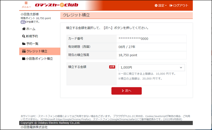
Task: Click the settings gear icon
Action: click(156, 6)
